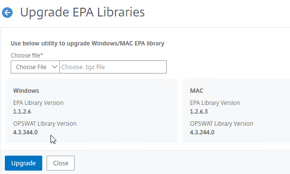This screenshot has width=290, height=174.
Task: Select MAC OPSWAT version 4.3.244.0
Action: point(202,132)
